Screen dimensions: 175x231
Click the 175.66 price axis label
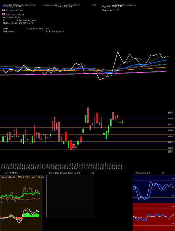tap(170, 131)
